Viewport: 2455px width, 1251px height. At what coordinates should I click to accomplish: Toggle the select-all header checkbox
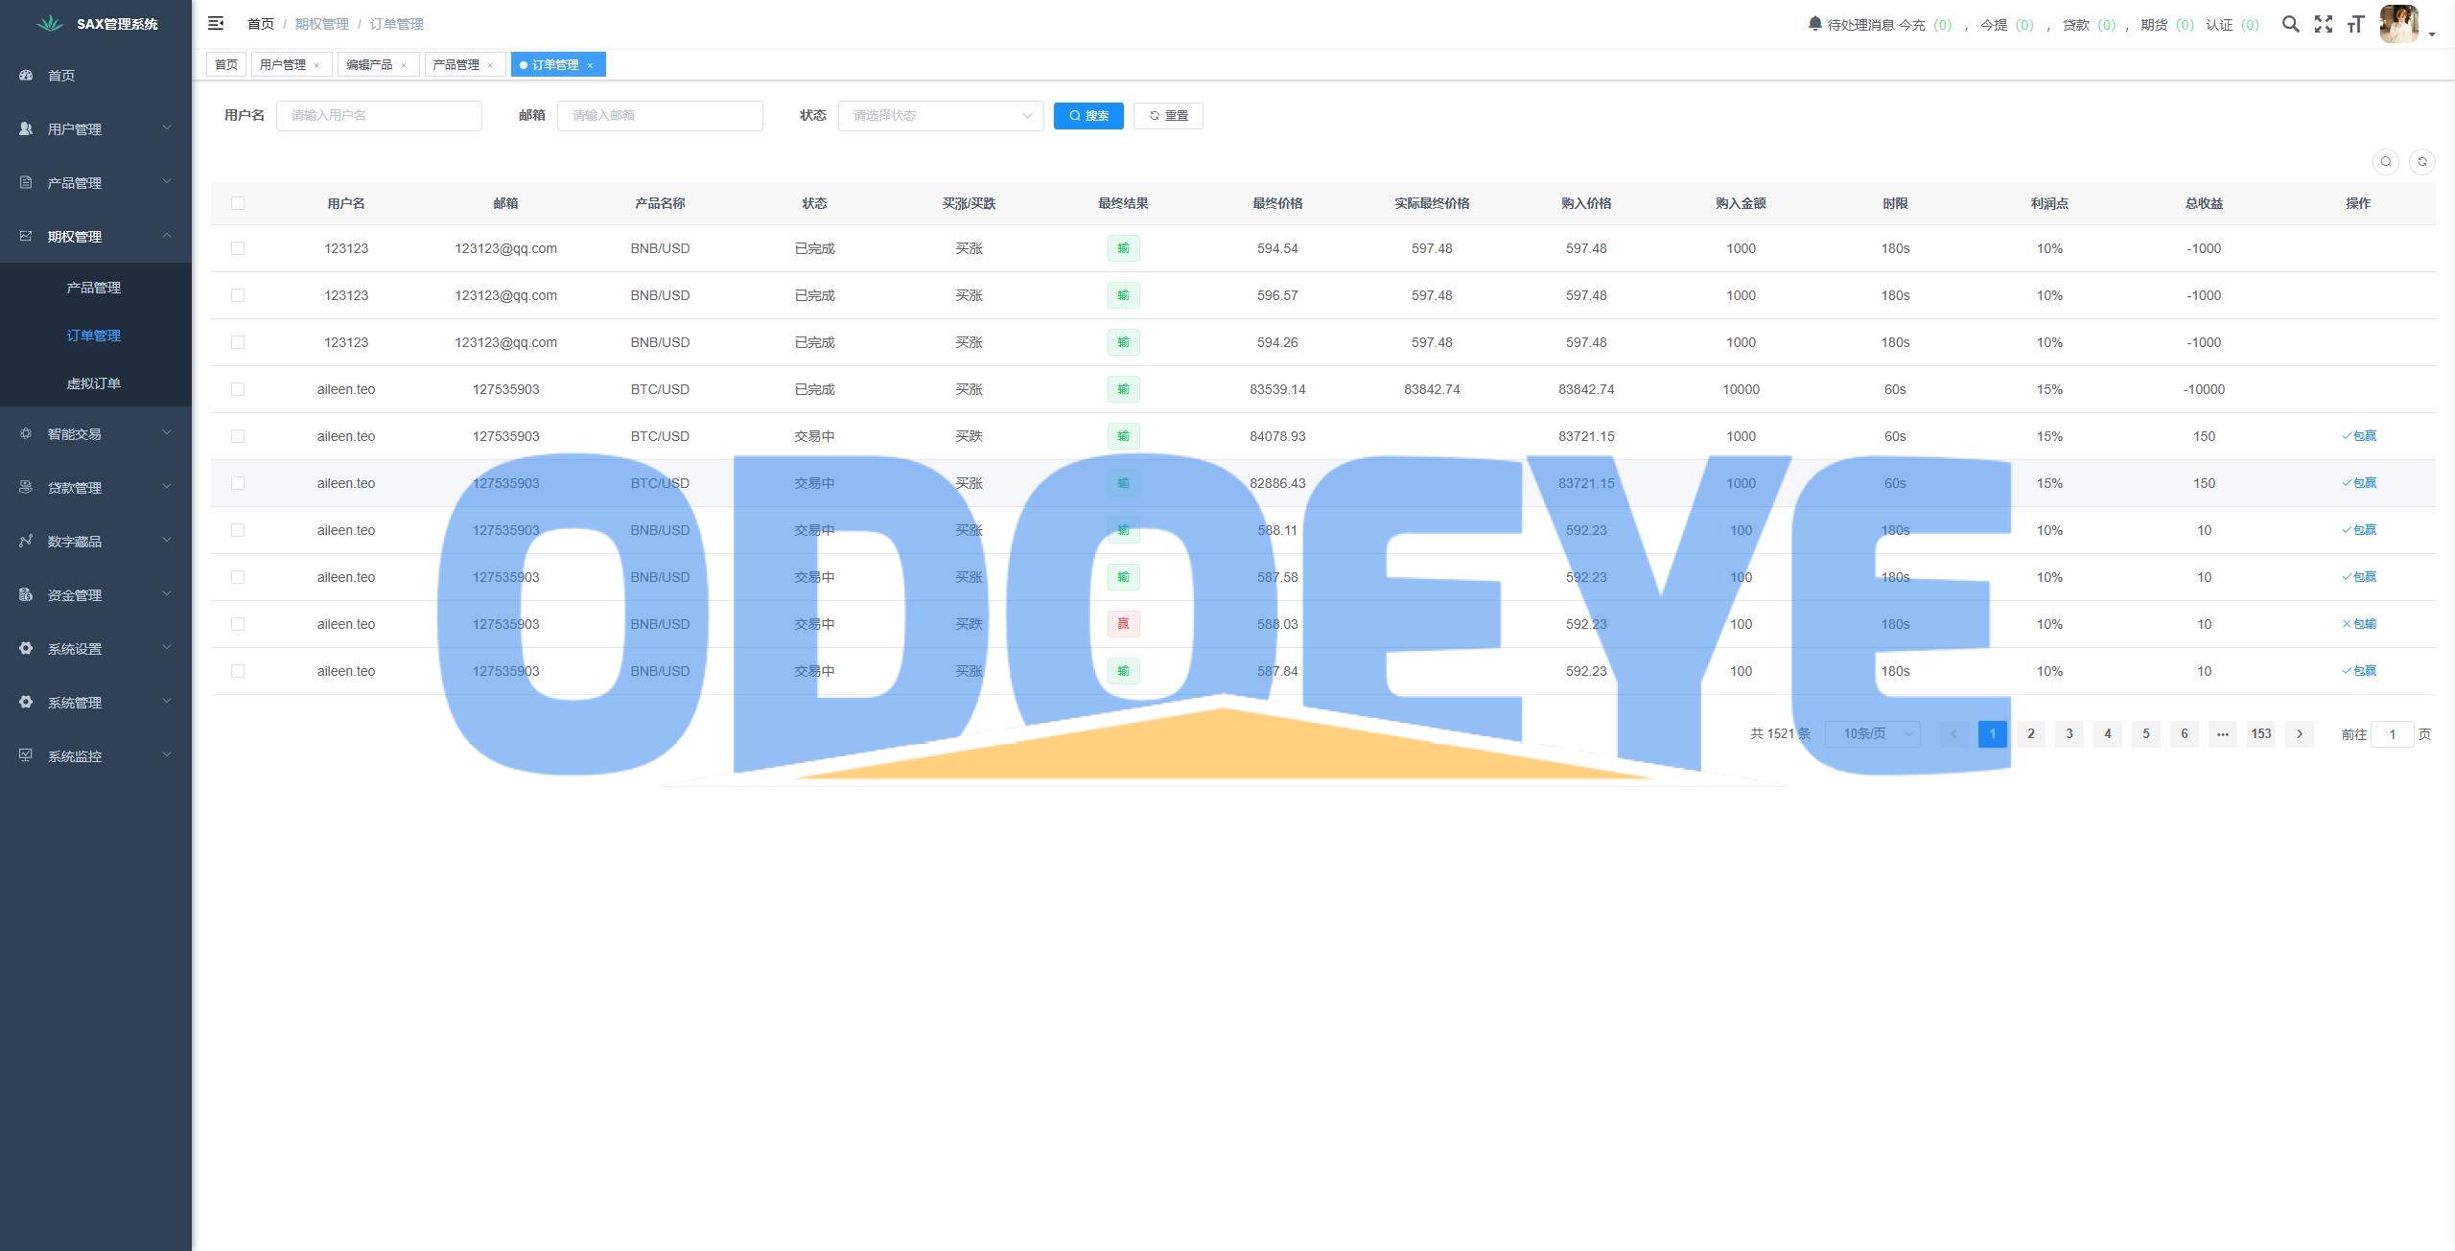click(238, 203)
